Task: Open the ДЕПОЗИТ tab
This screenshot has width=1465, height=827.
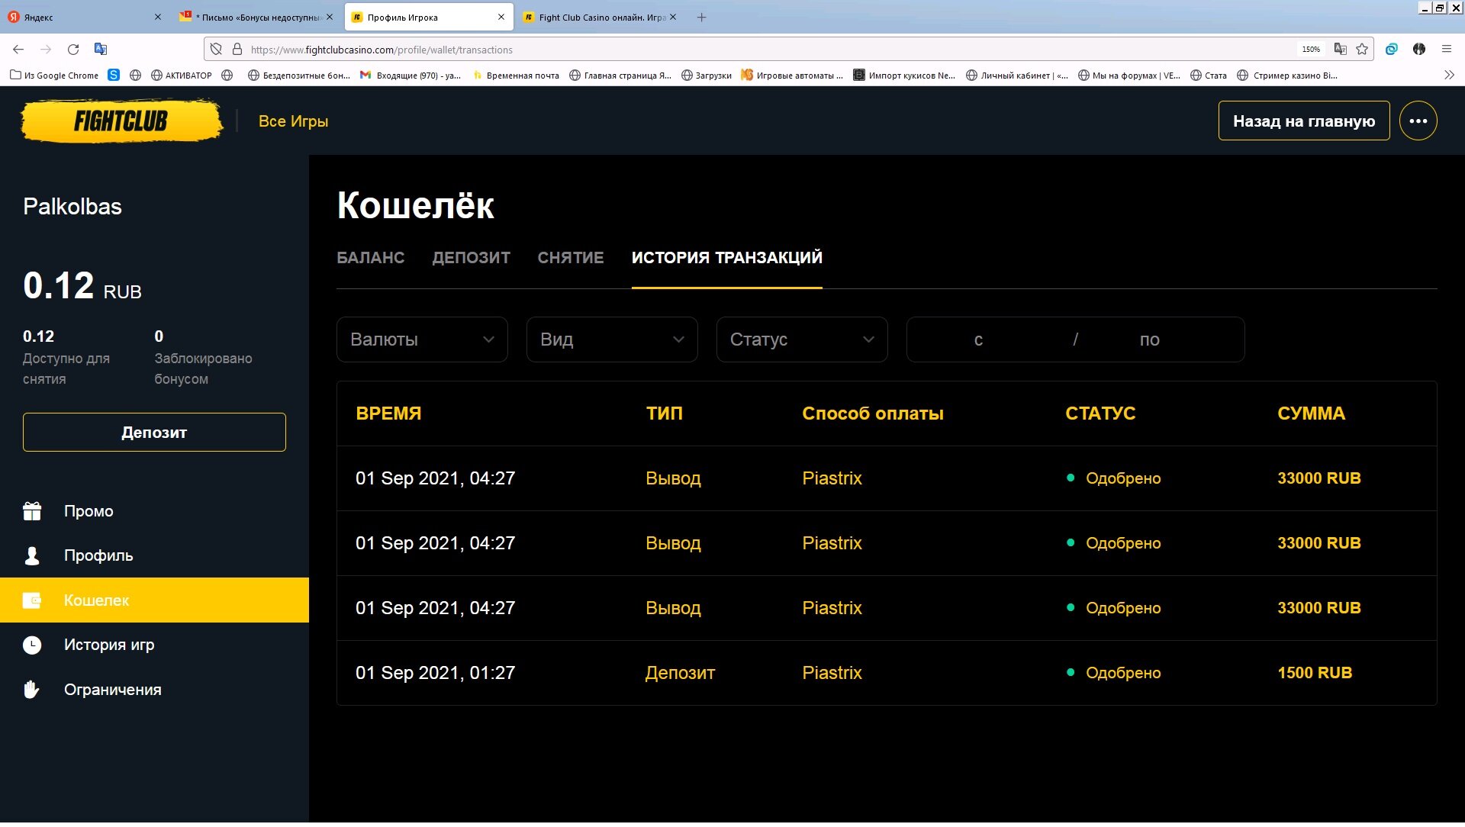Action: [x=471, y=258]
